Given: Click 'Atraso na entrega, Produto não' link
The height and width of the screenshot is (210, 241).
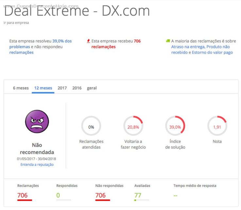Looking at the screenshot, I should [200, 47].
